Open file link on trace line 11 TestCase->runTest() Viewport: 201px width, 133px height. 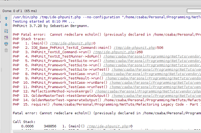pyautogui.click(x=155, y=87)
